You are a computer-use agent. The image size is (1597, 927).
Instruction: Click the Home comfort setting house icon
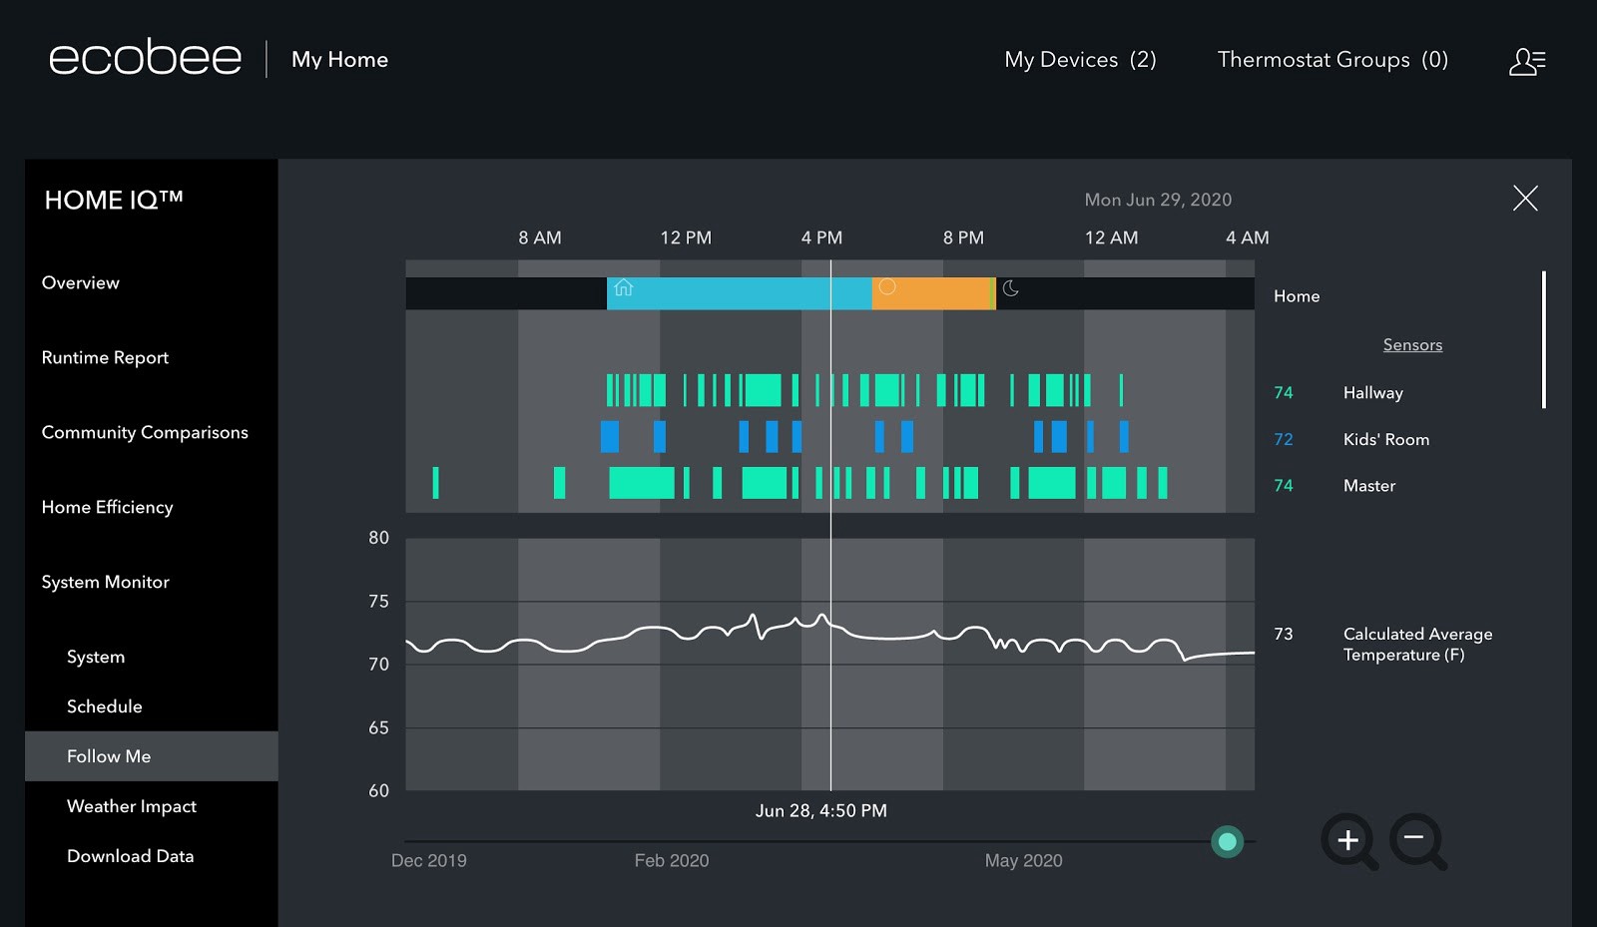click(x=624, y=288)
